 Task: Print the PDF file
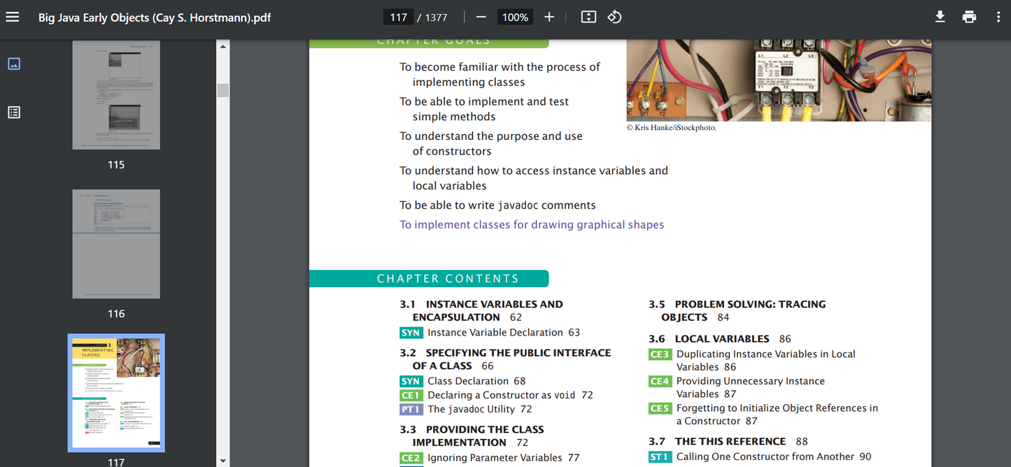coord(969,16)
